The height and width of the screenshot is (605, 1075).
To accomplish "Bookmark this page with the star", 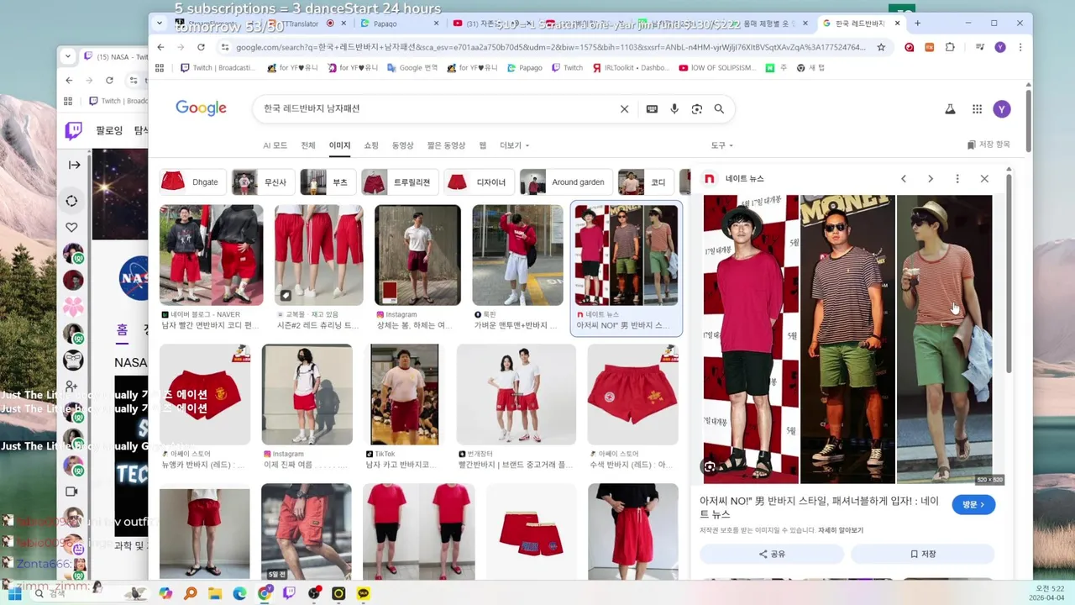I will [x=881, y=47].
